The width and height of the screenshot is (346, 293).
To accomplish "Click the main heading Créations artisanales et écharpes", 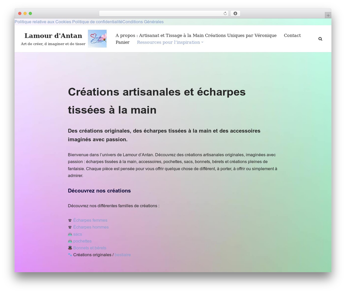I will [157, 101].
